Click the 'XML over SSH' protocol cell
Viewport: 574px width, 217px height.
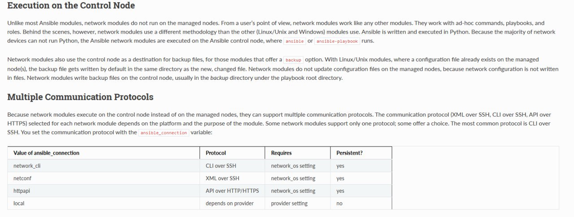click(x=232, y=178)
